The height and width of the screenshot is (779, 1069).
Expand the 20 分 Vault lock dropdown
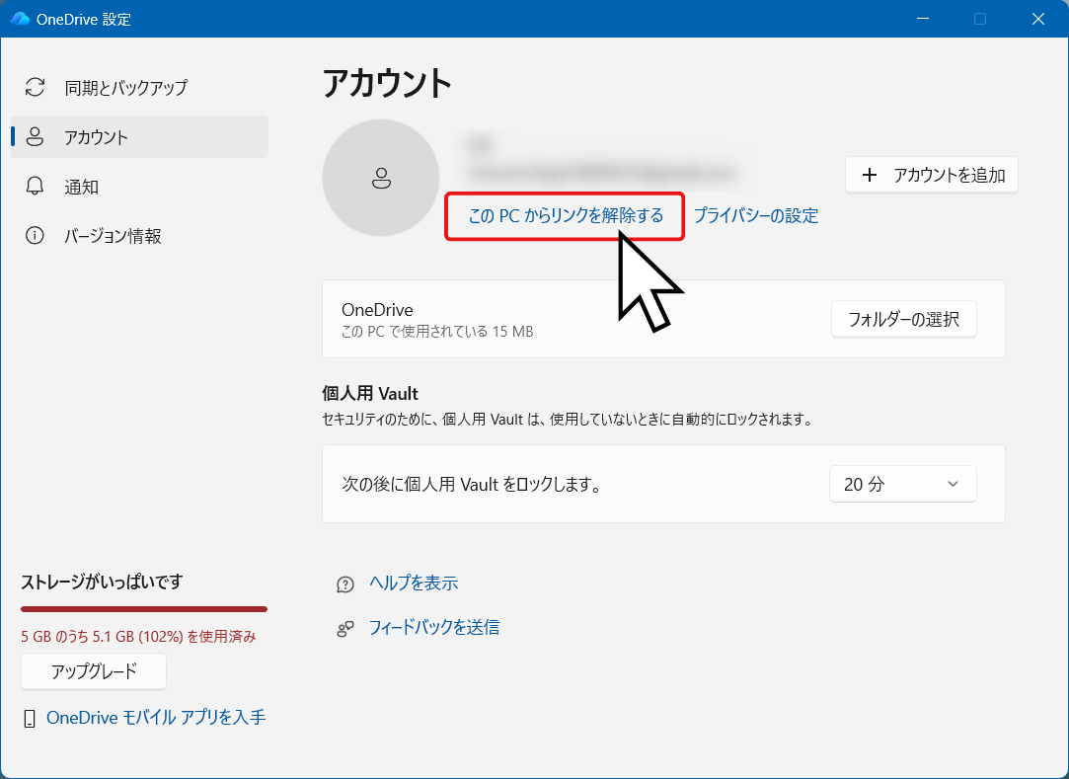coord(902,484)
